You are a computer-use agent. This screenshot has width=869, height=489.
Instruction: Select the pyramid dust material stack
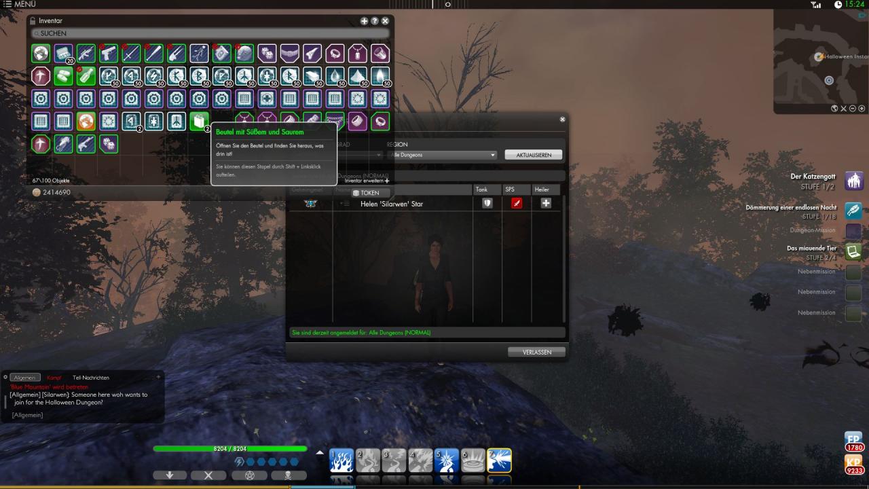357,75
